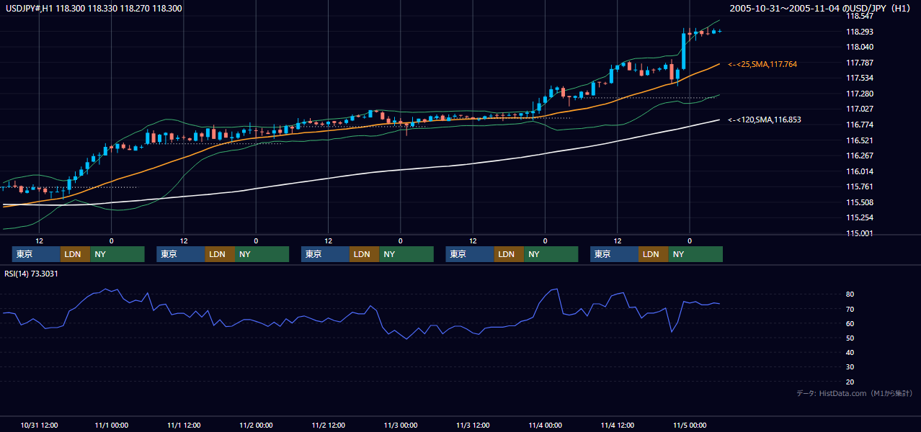The height and width of the screenshot is (432, 921).
Task: Jump to the 11/2 12:00 time label
Action: (329, 426)
